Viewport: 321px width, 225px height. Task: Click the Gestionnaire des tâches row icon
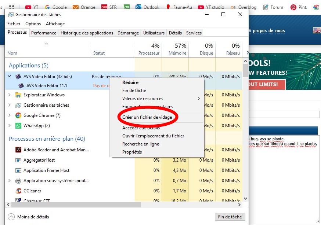pos(18,105)
